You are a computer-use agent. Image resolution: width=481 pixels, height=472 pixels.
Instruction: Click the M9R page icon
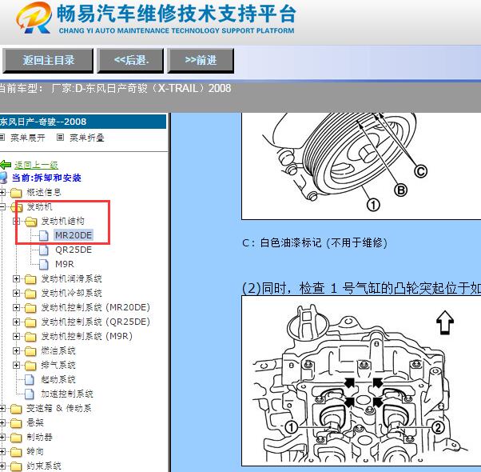pos(44,265)
